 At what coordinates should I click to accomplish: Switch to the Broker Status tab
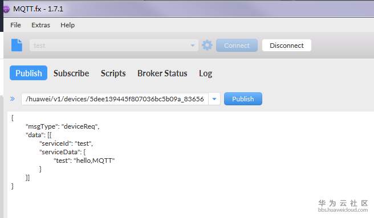(162, 73)
